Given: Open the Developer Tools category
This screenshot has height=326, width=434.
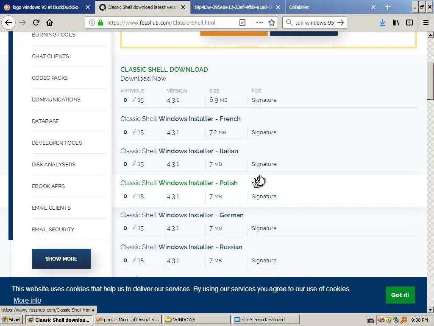Looking at the screenshot, I should [x=57, y=143].
